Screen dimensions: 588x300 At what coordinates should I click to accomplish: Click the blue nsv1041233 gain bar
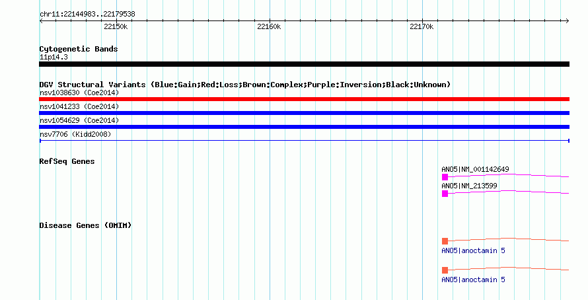point(304,113)
